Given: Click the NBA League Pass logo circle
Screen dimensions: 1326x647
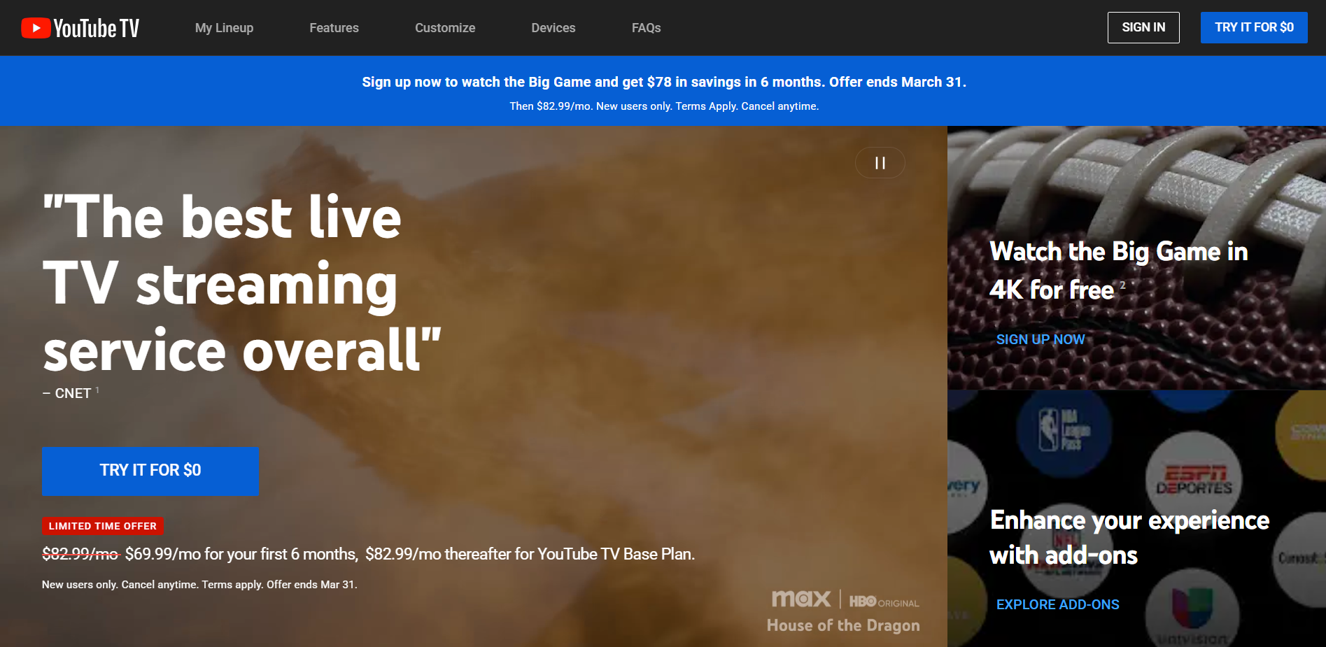Looking at the screenshot, I should [1064, 430].
